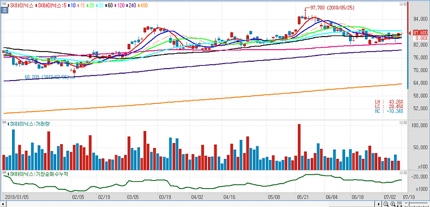Click the 50,000 volume axis label

(x=420, y=148)
